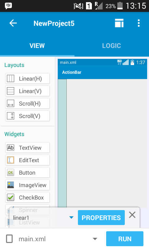Image resolution: width=149 pixels, height=249 pixels.
Task: Click the Linear(H) label
Action: [30, 79]
